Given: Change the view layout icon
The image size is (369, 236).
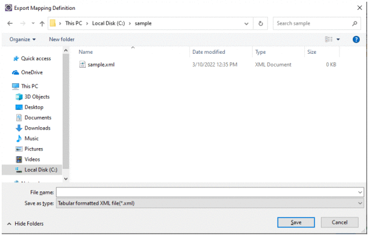Looking at the screenshot, I should [x=329, y=39].
